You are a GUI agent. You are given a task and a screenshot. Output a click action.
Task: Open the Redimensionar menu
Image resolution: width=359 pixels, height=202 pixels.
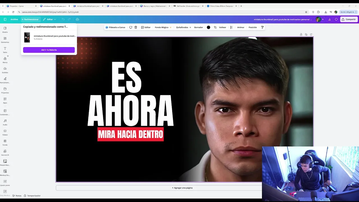point(30,19)
